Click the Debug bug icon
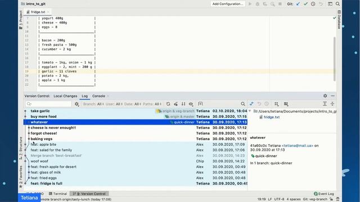360x202 pixels. coord(258,4)
